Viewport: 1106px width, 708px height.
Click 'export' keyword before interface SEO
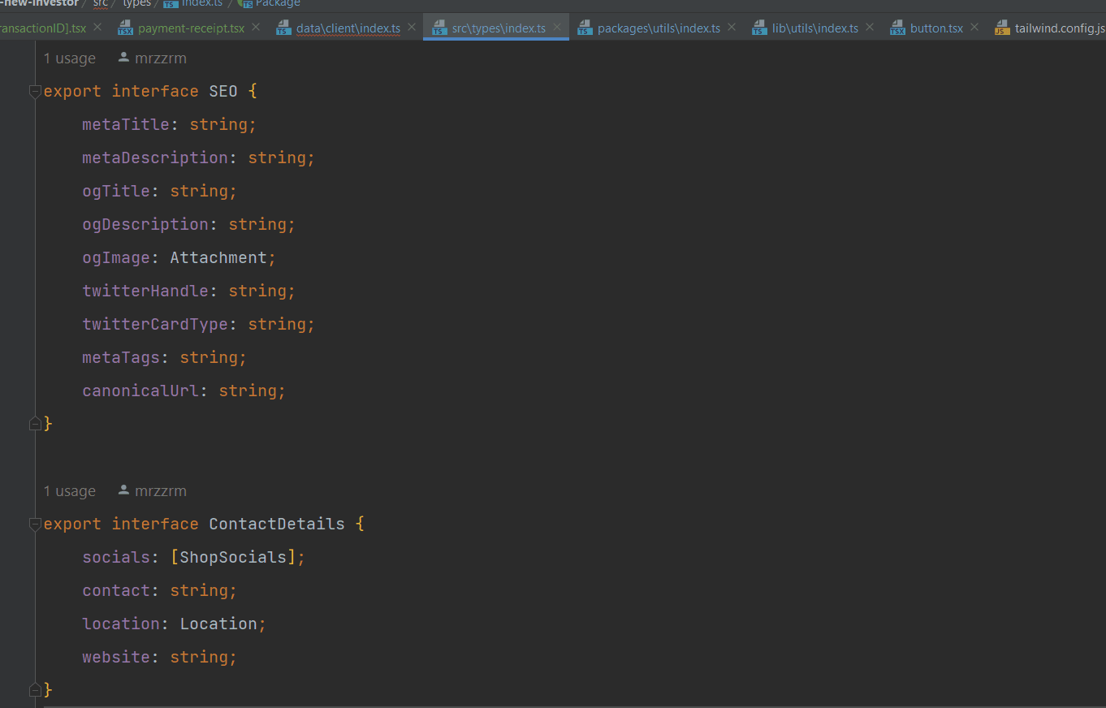[x=72, y=91]
